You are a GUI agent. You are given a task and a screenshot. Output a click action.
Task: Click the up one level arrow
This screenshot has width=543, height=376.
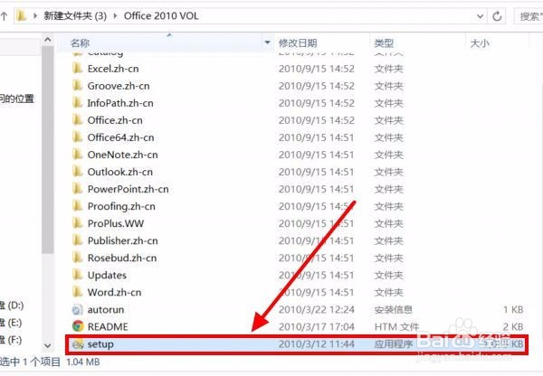(4, 16)
